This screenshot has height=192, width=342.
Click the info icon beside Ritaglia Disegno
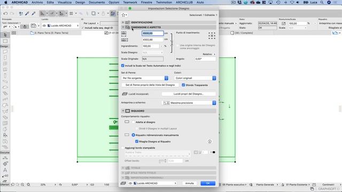tap(209, 141)
